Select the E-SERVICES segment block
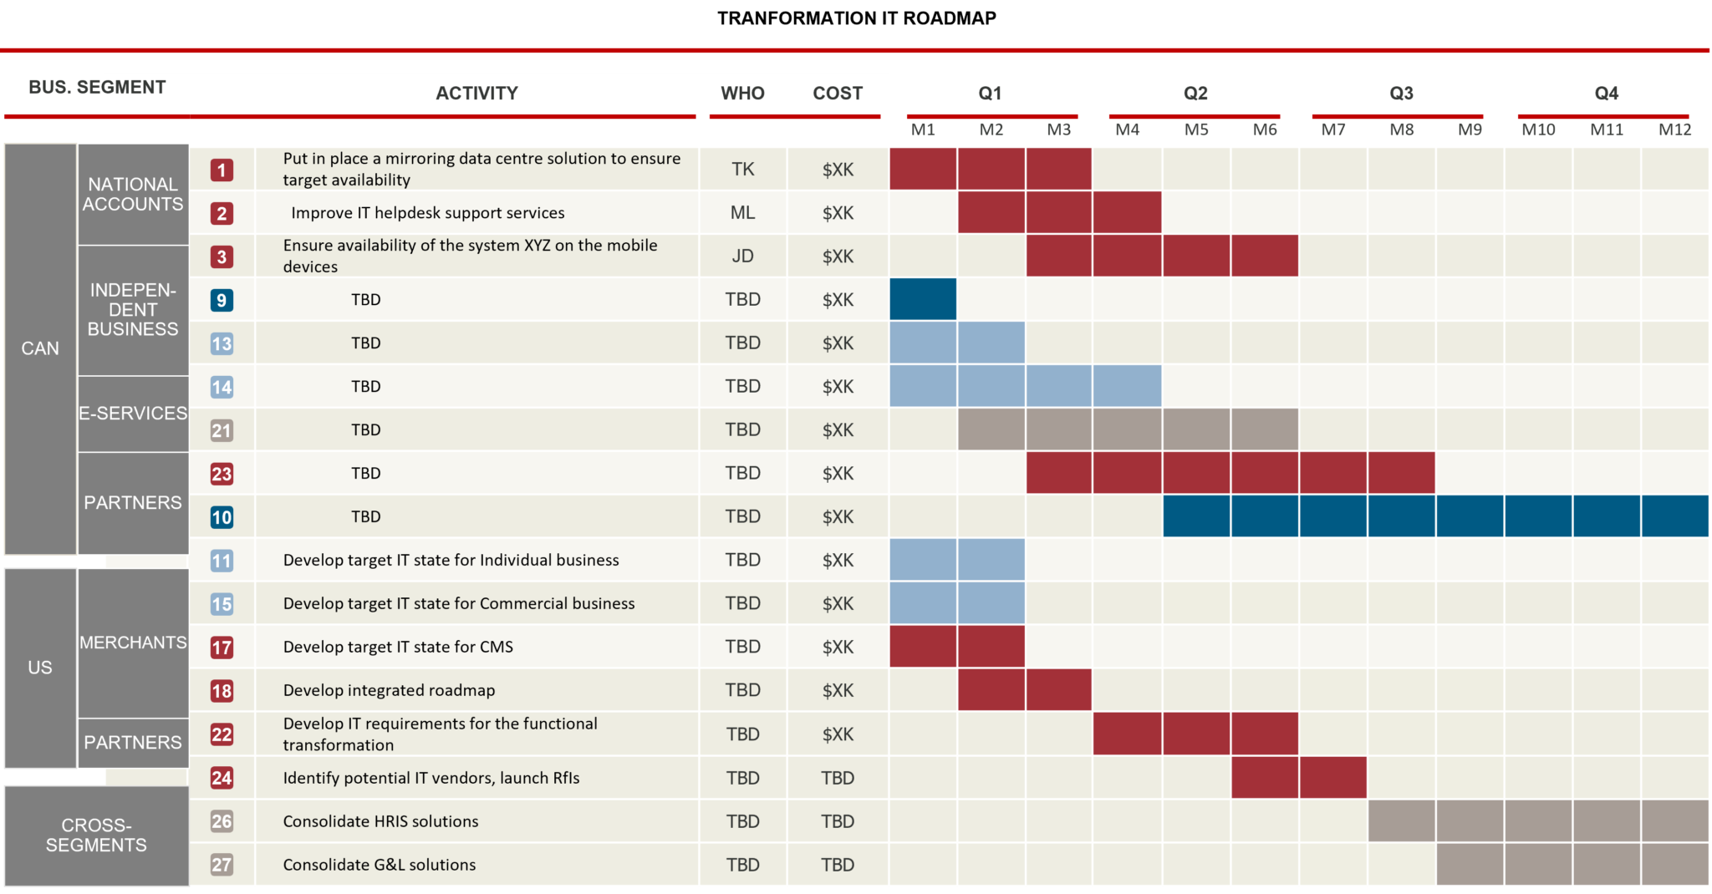 click(x=133, y=414)
